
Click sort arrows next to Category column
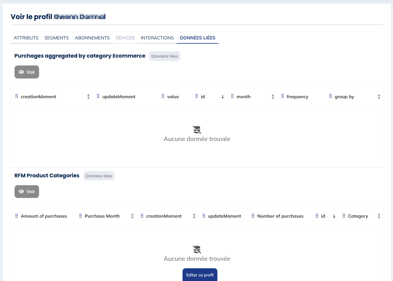pyautogui.click(x=379, y=216)
